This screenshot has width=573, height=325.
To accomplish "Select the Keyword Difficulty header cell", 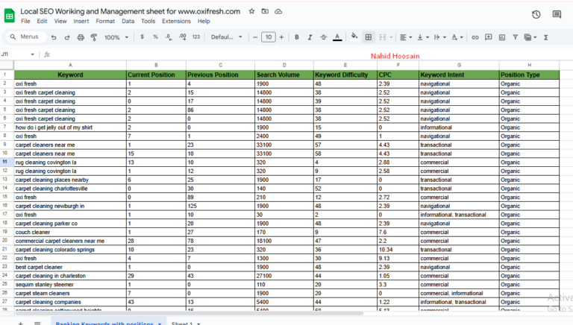I will 345,75.
